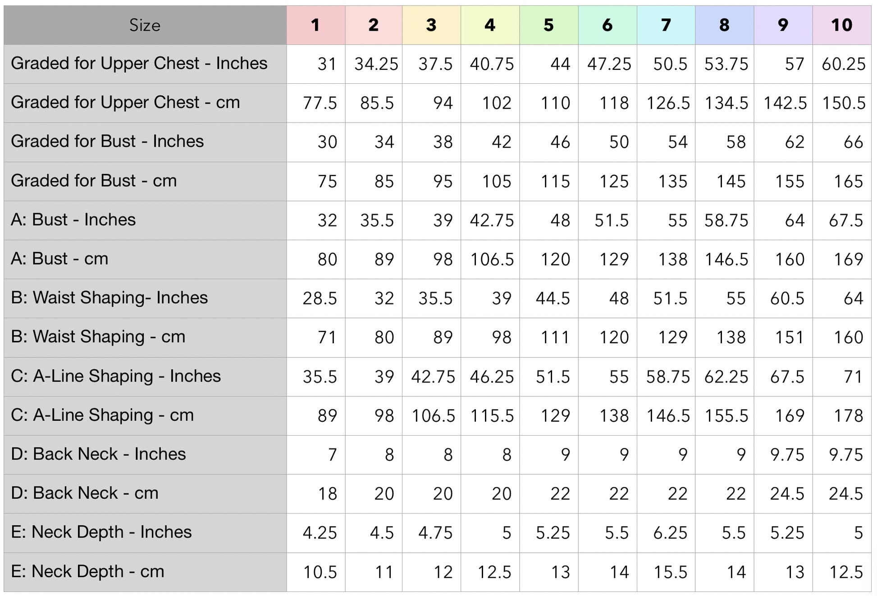Click the gray Size header cell
Screen dimensions: 877x596
pyautogui.click(x=145, y=25)
